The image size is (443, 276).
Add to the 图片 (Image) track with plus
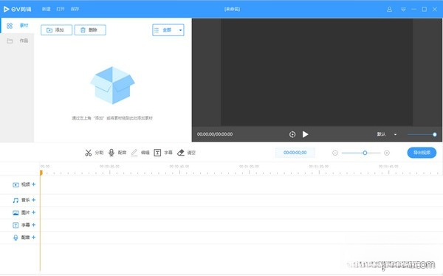pyautogui.click(x=34, y=213)
